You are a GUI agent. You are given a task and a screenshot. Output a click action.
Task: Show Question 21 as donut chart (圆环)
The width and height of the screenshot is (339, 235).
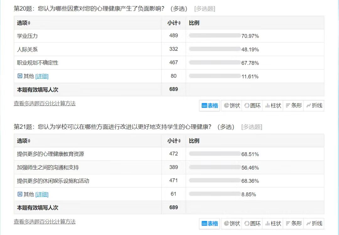pos(252,223)
